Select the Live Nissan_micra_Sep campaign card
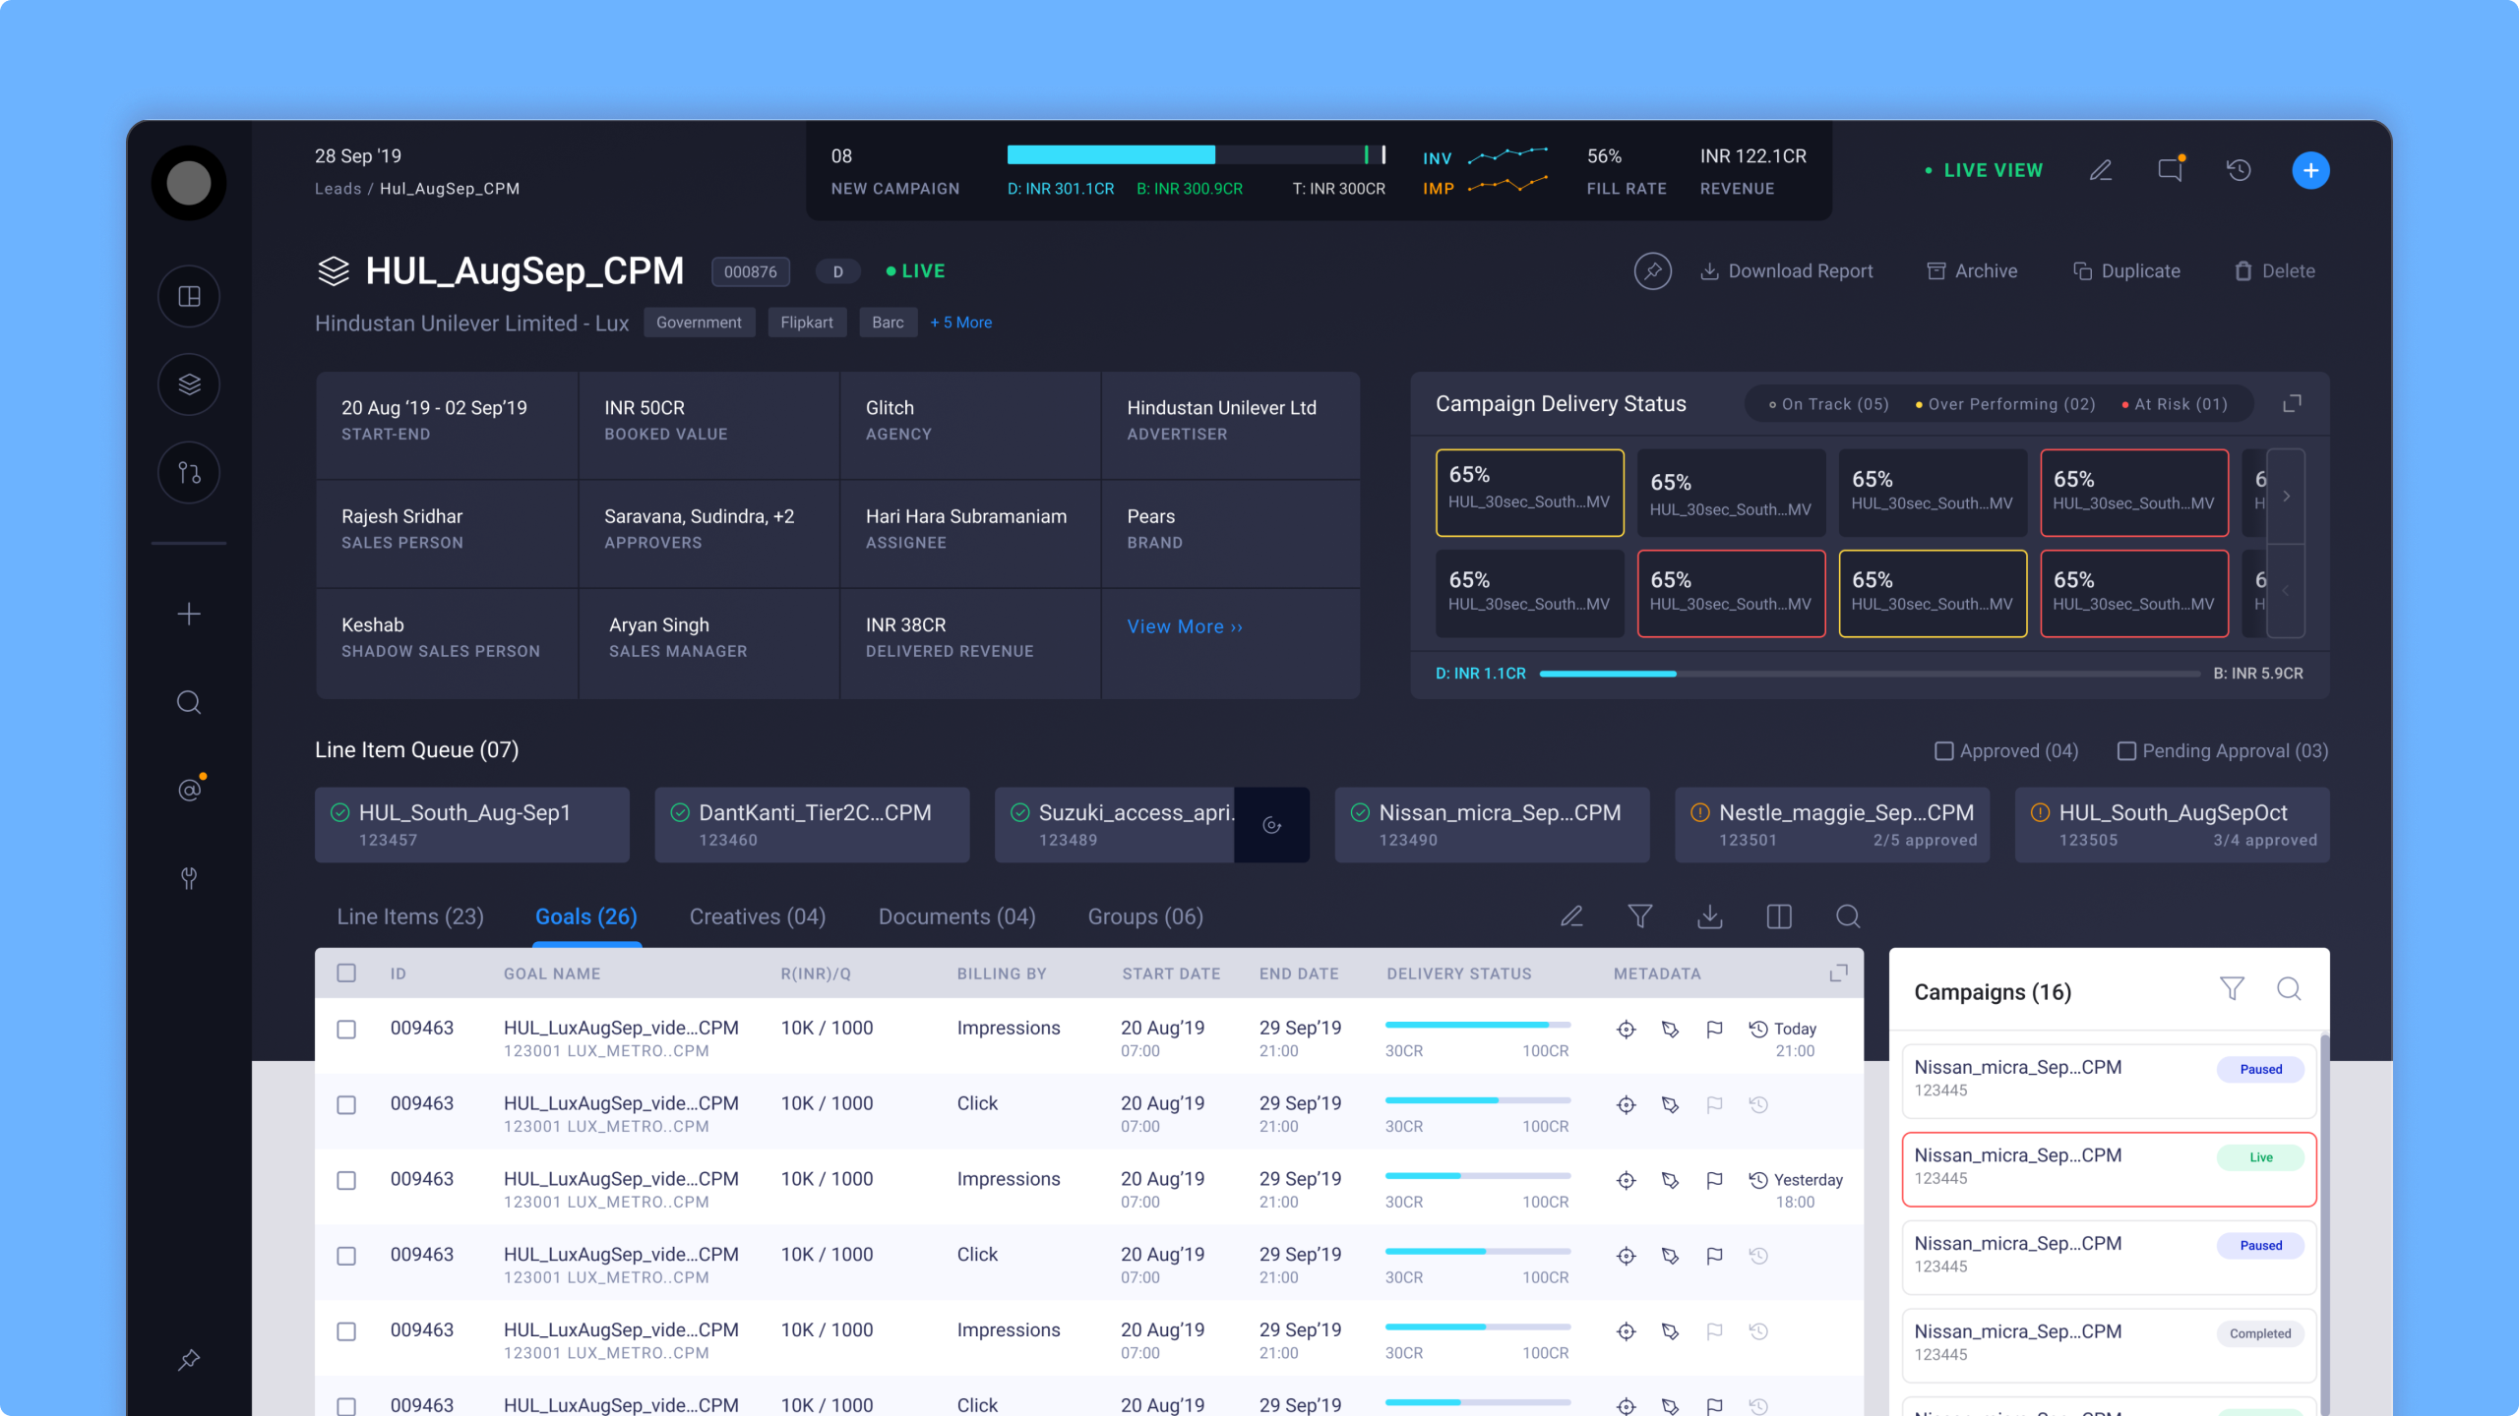The height and width of the screenshot is (1416, 2519). click(2110, 1169)
